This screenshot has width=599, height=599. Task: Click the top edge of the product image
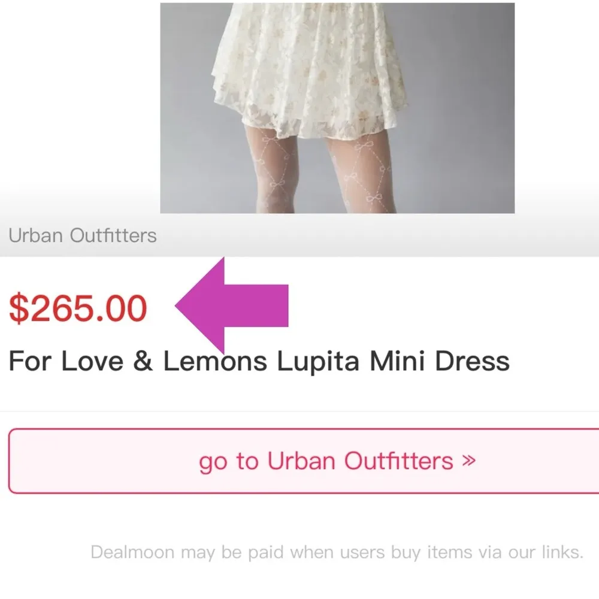[x=335, y=3]
